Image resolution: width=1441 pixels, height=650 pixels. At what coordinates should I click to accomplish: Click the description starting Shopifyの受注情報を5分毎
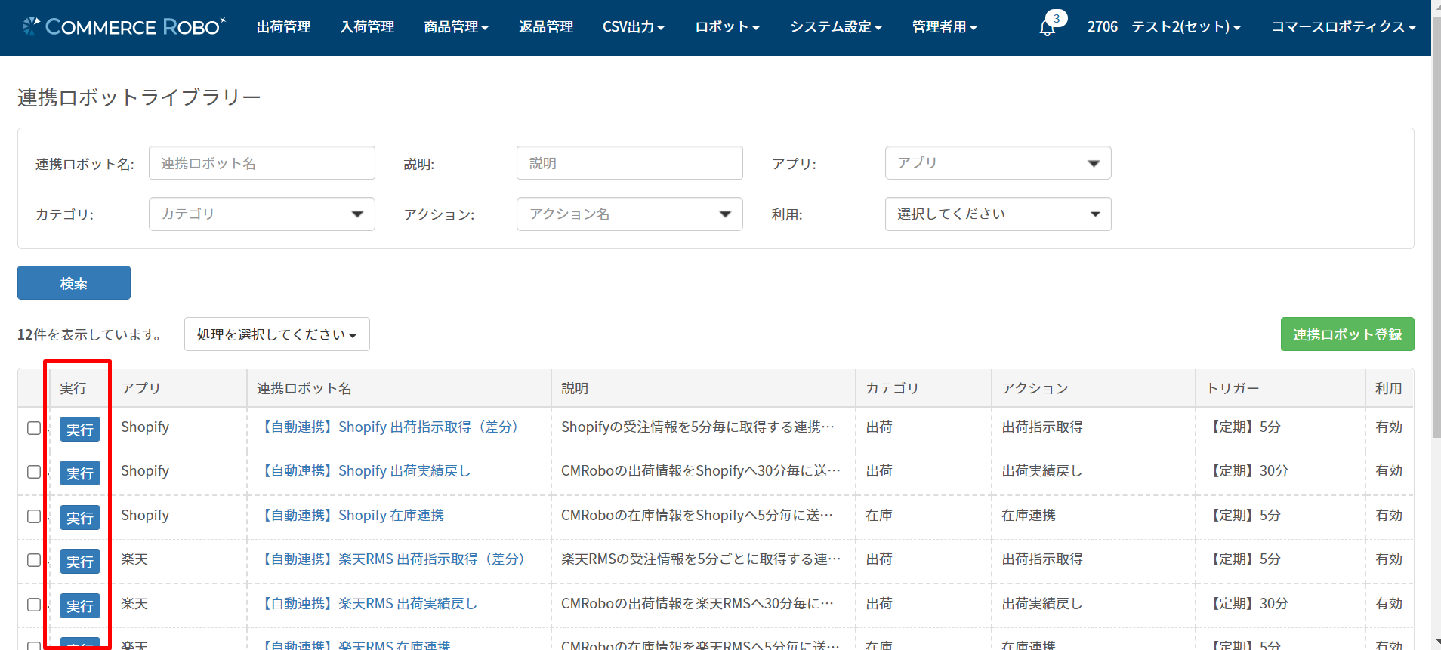pos(698,427)
